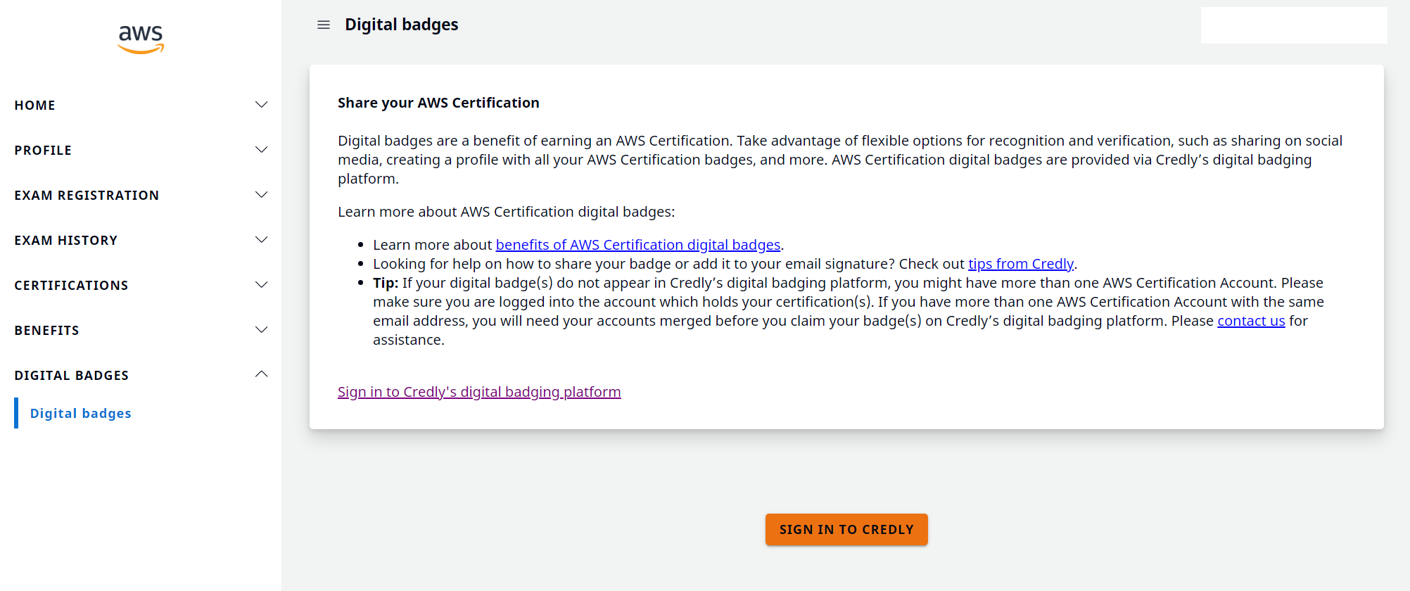
Task: Open the EXAM REGISTRATION menu item
Action: coord(87,196)
